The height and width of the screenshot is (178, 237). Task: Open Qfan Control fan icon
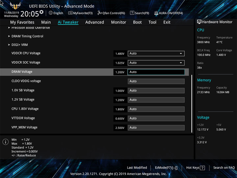coord(99,13)
